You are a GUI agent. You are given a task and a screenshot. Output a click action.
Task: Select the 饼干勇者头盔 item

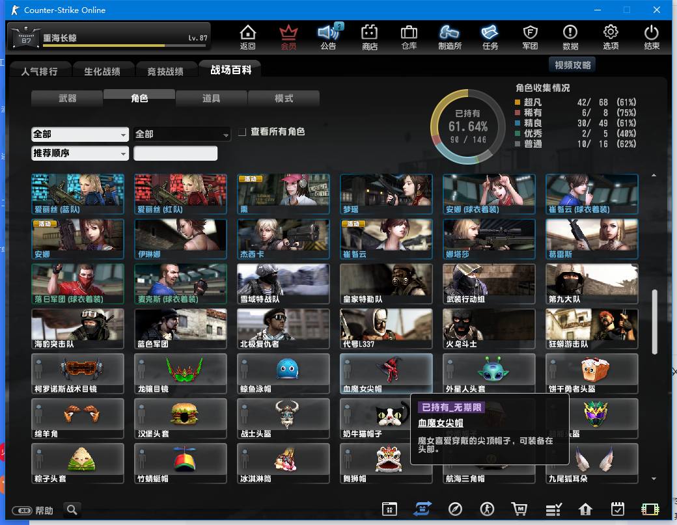click(x=592, y=373)
